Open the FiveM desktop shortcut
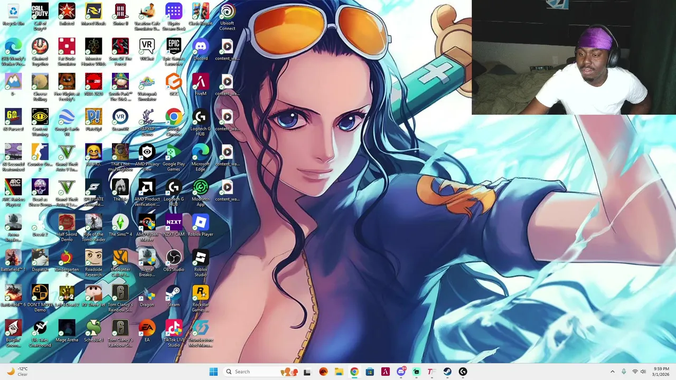The height and width of the screenshot is (380, 676). tap(200, 85)
